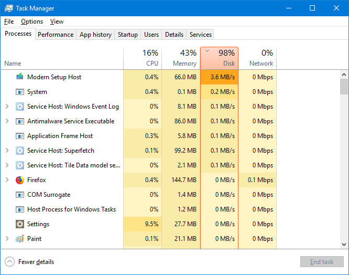This screenshot has height=275, width=349.
Task: Expand Service Host: Tile Data model server
Action: [7, 165]
